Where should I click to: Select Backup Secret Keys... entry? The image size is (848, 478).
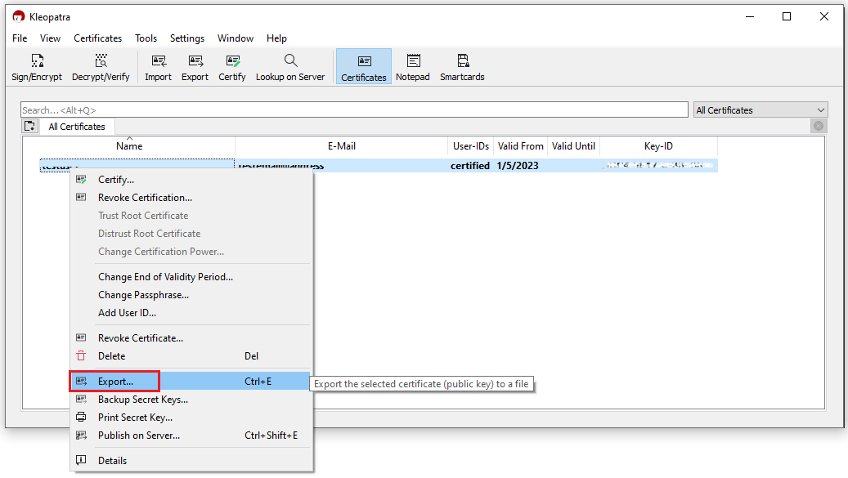(x=191, y=400)
